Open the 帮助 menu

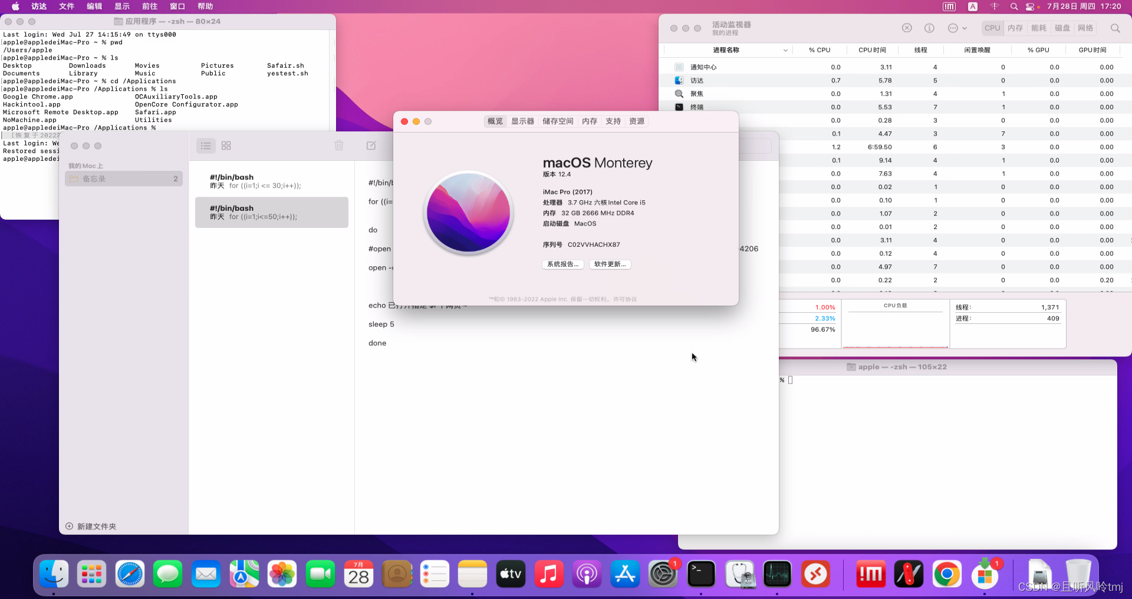[x=205, y=6]
